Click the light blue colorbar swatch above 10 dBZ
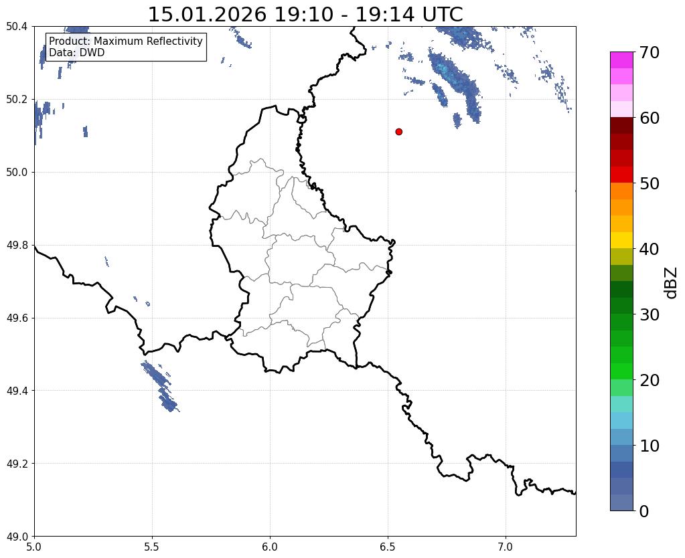 click(621, 420)
